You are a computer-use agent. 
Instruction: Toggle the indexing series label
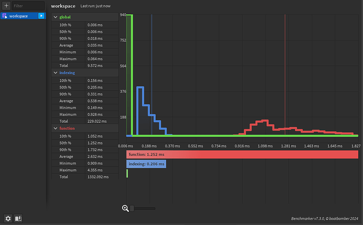point(67,73)
